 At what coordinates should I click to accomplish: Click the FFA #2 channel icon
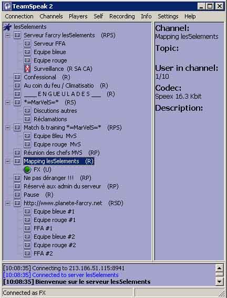(x=27, y=253)
